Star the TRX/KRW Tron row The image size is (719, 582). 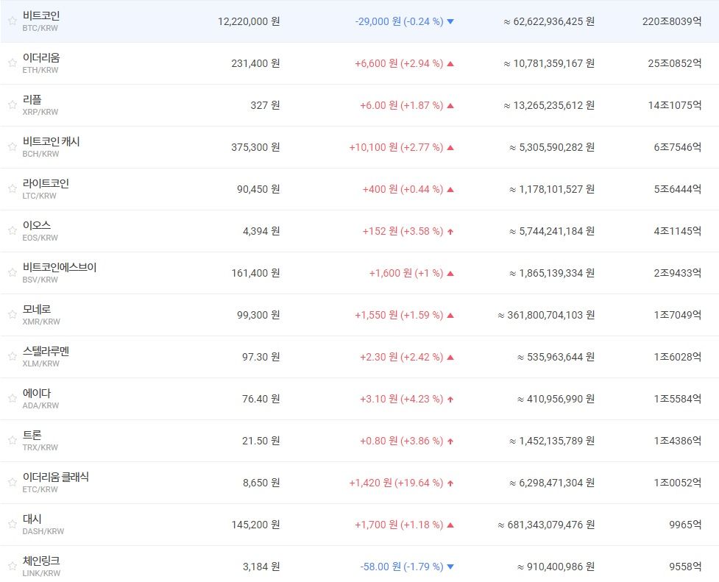coord(12,441)
